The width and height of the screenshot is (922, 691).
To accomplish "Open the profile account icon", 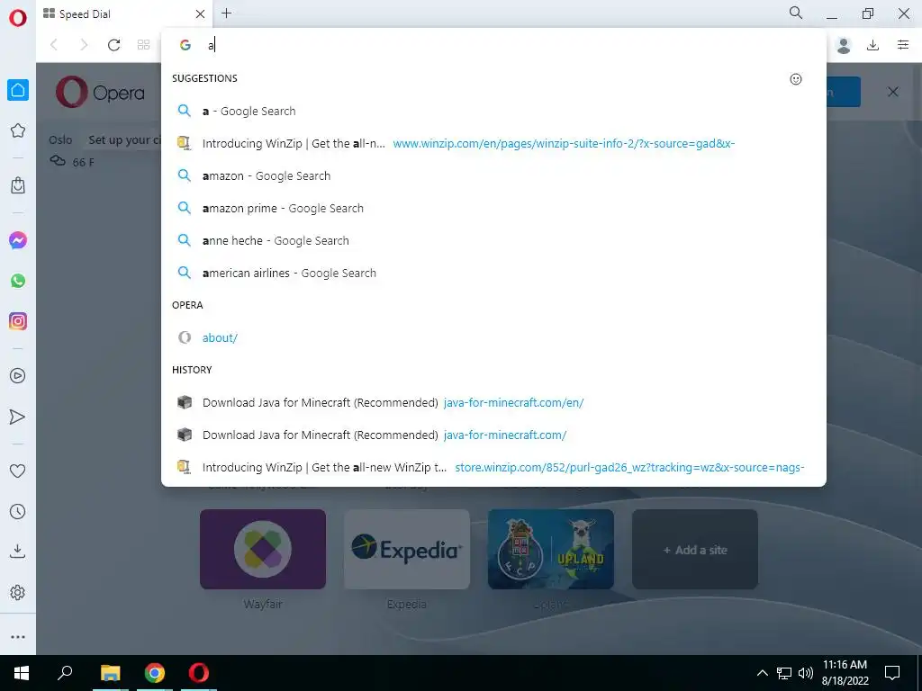I will pos(844,45).
